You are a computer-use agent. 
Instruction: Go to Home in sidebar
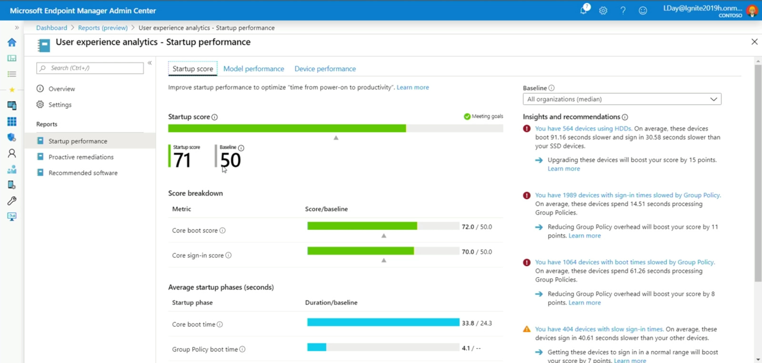(12, 42)
